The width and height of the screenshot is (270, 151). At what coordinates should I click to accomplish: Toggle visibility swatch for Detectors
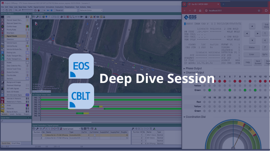coord(27,39)
